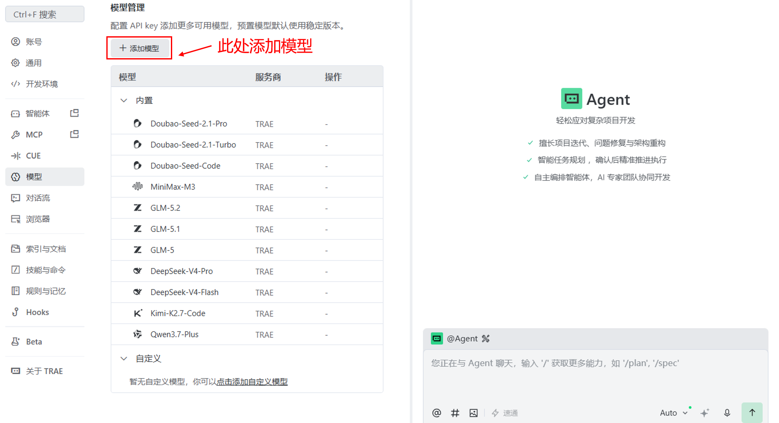Click the GLM-5.2 model icon

(x=138, y=207)
